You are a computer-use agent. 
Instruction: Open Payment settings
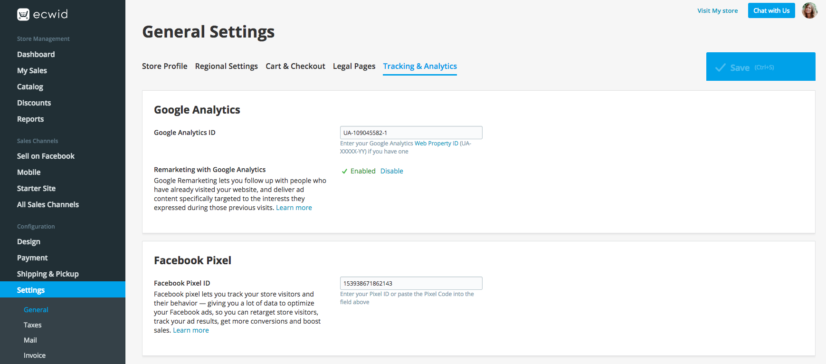click(x=32, y=258)
